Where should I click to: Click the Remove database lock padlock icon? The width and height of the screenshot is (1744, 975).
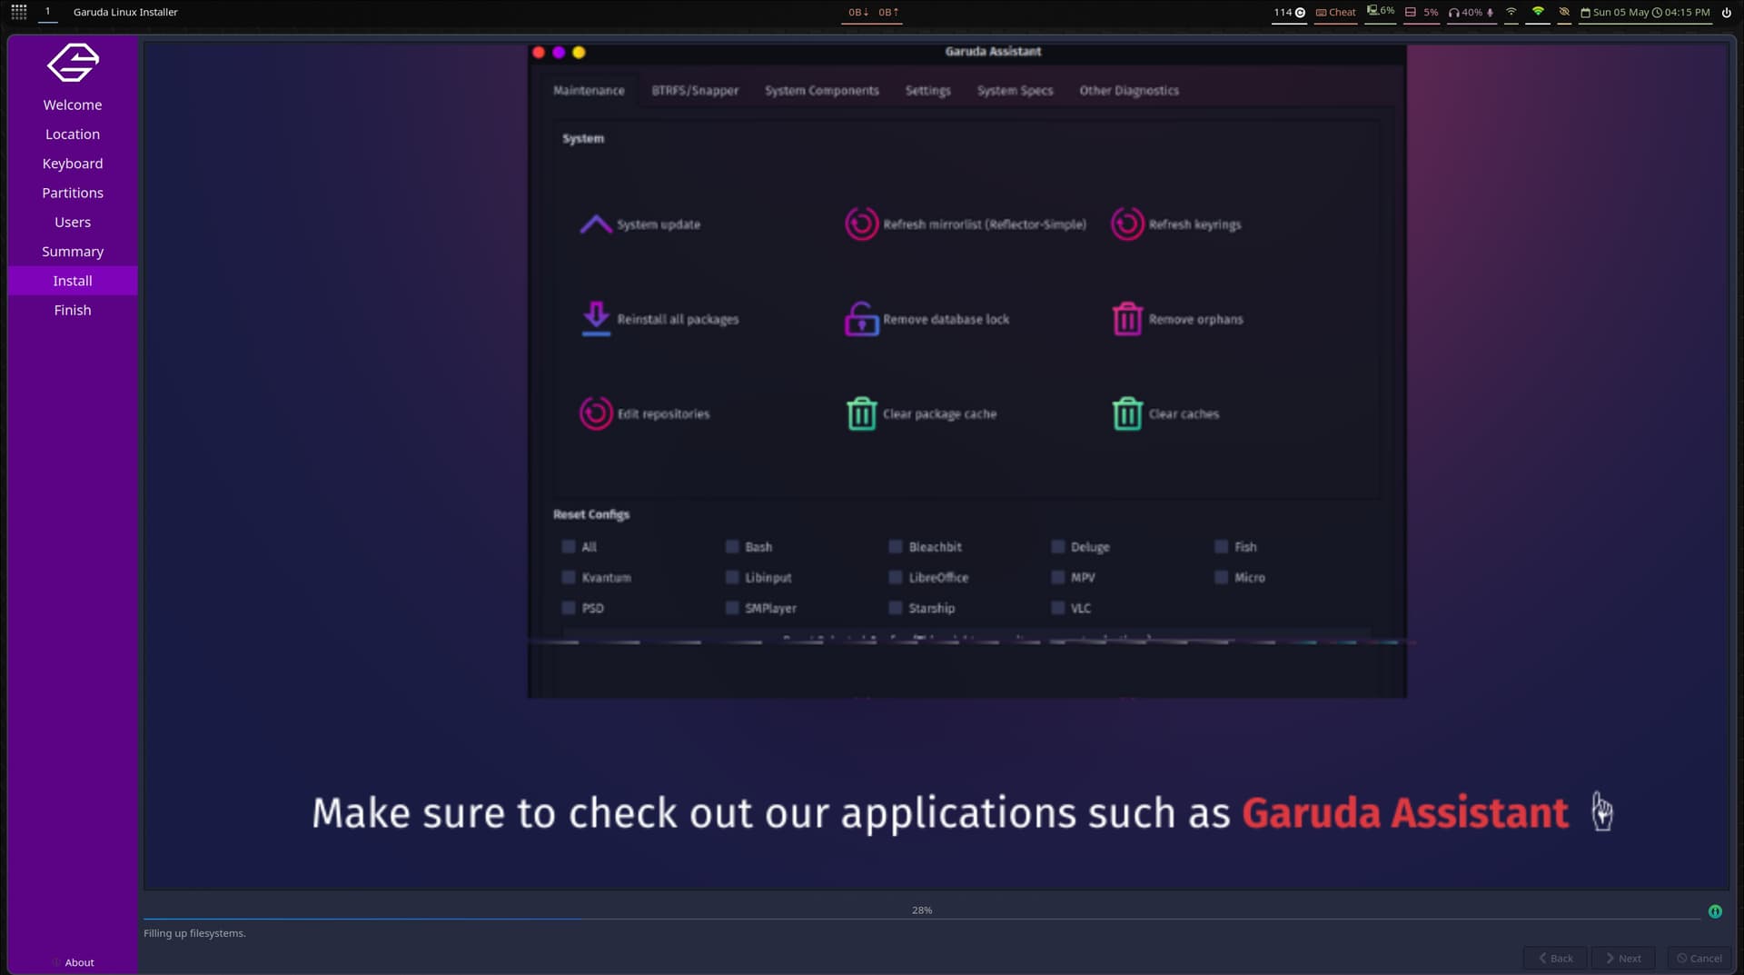[x=861, y=319]
